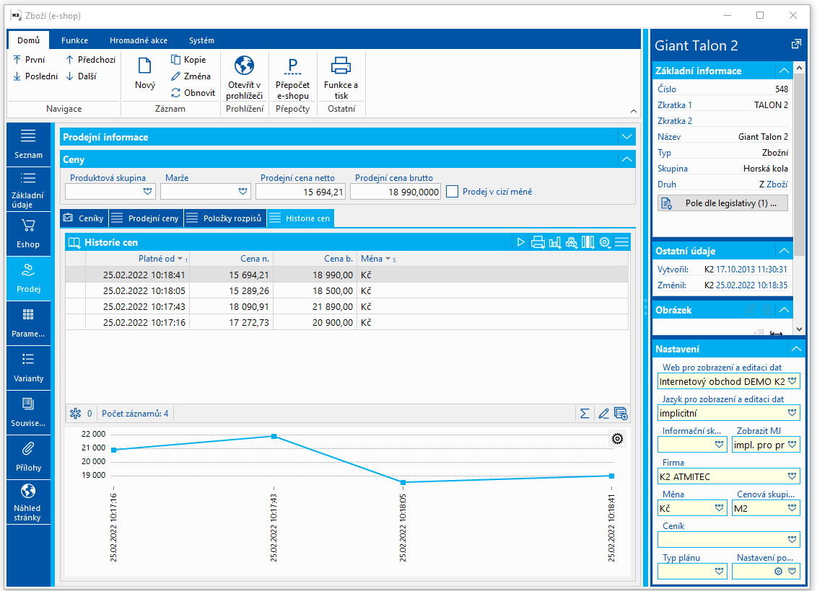Click the sum icon below the price table

585,414
